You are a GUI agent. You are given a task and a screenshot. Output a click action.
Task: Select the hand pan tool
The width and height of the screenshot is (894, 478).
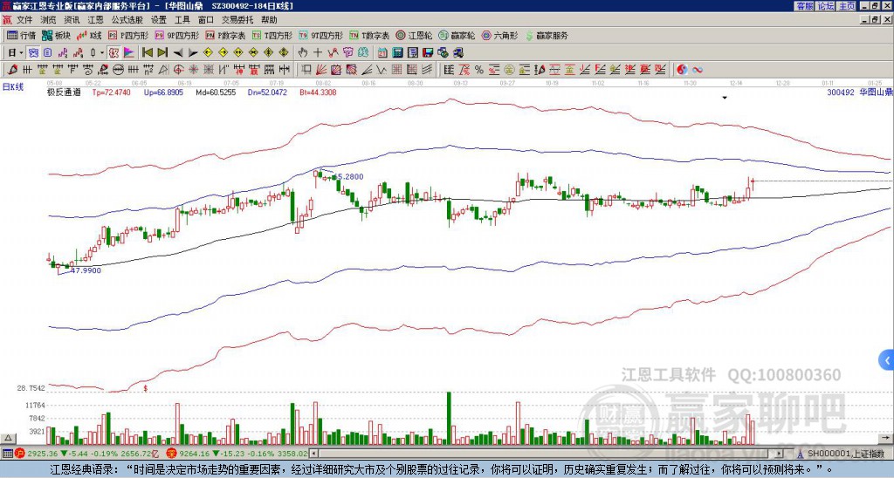click(x=302, y=53)
